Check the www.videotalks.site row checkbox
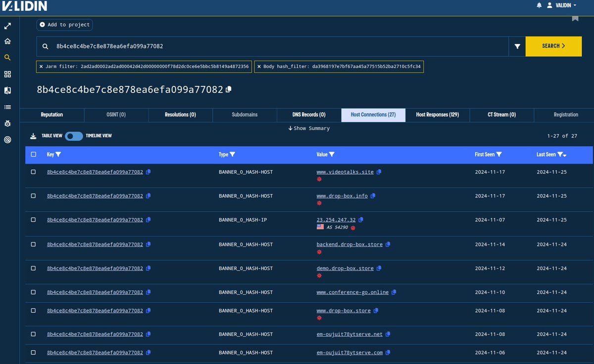594x364 pixels. [x=33, y=172]
